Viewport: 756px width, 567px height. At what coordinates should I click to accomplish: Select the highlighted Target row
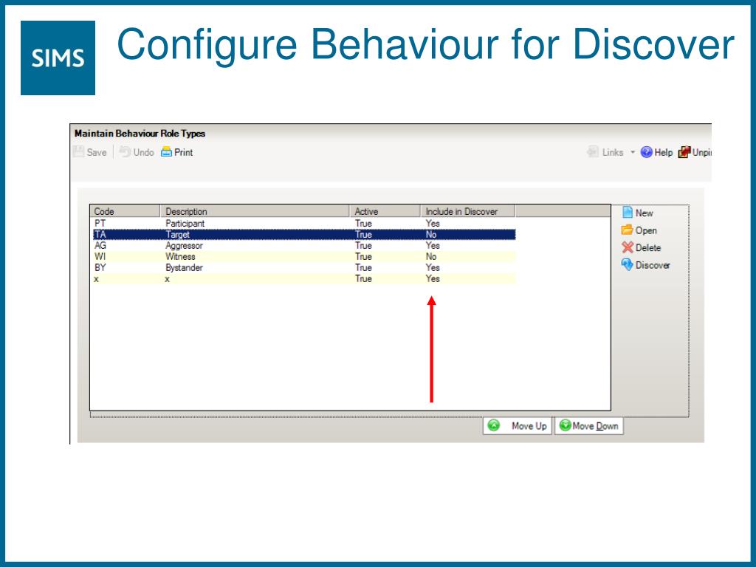pyautogui.click(x=303, y=234)
